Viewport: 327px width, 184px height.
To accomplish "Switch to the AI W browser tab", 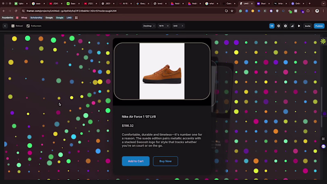I will (125, 4).
